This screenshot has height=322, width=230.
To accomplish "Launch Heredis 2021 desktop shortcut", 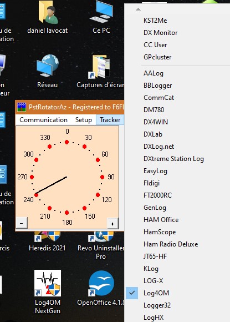I will click(47, 241).
